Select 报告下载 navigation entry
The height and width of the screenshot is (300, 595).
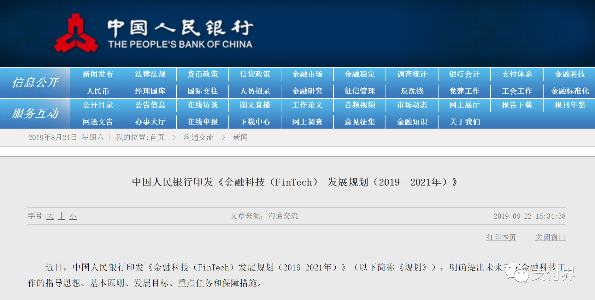click(517, 105)
